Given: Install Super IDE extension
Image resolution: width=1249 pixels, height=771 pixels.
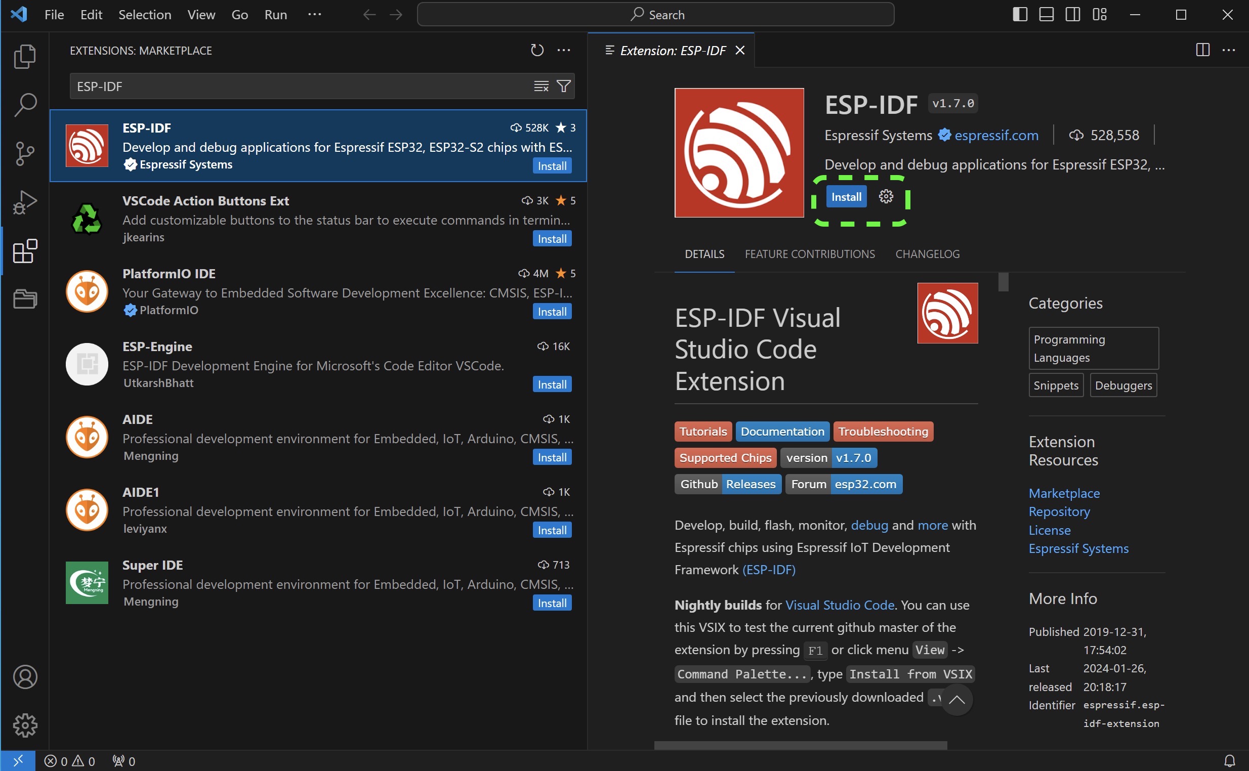Looking at the screenshot, I should click(552, 603).
